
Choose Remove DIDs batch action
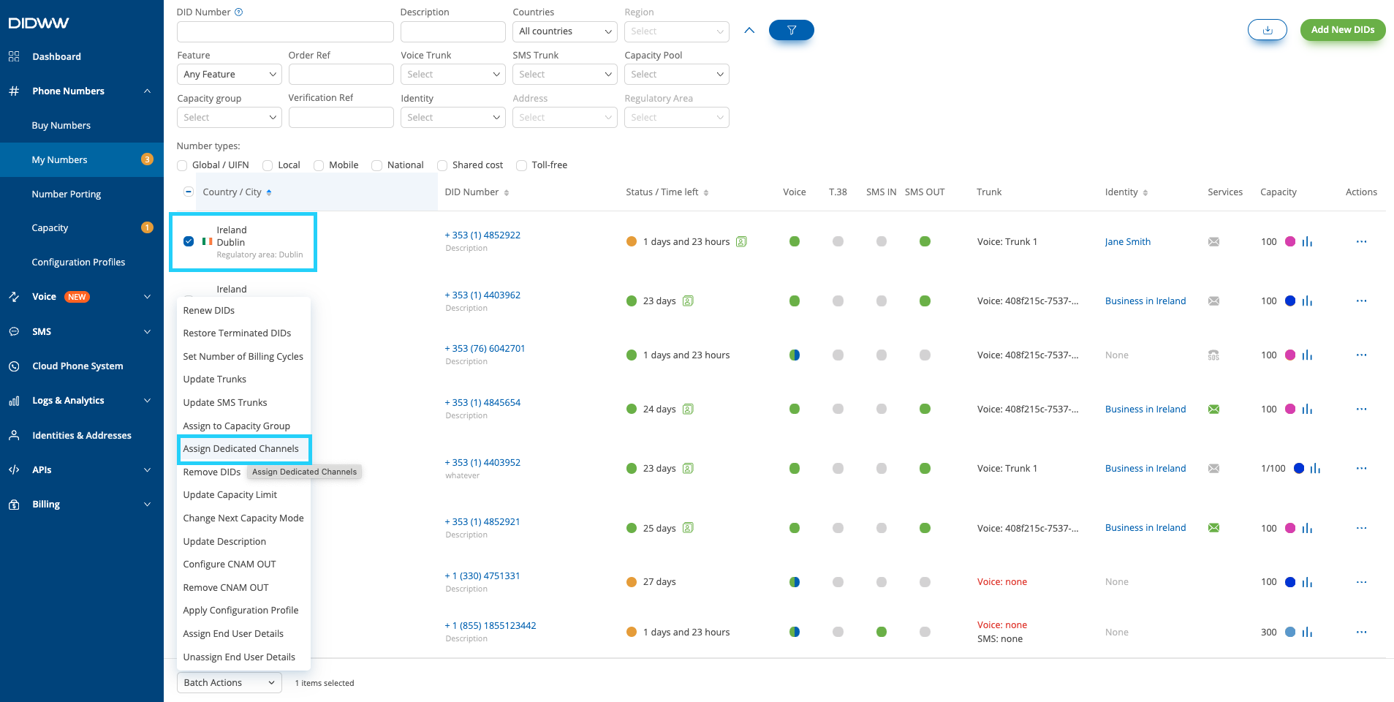211,472
